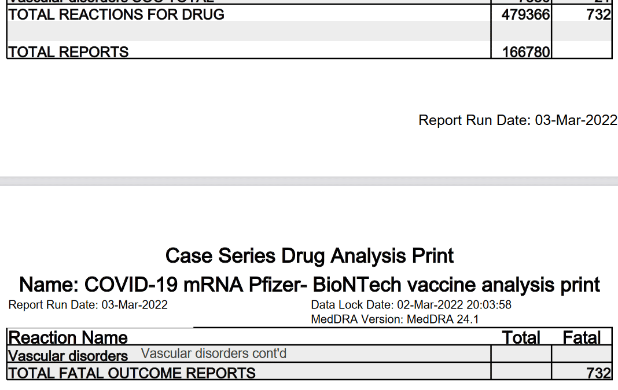Click the 166780 total reports value
Image resolution: width=618 pixels, height=390 pixels.
(525, 52)
